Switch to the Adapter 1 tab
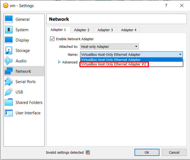The image size is (190, 160). [58, 30]
